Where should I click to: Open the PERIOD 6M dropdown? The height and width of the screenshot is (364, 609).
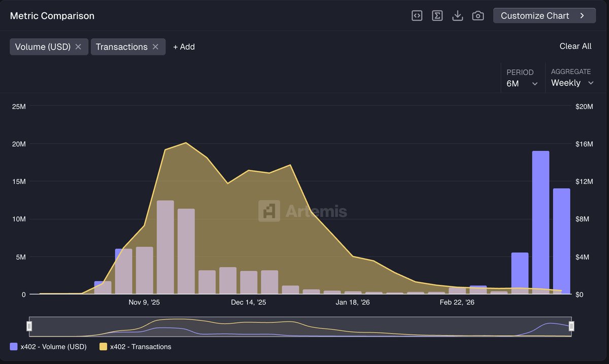click(523, 83)
